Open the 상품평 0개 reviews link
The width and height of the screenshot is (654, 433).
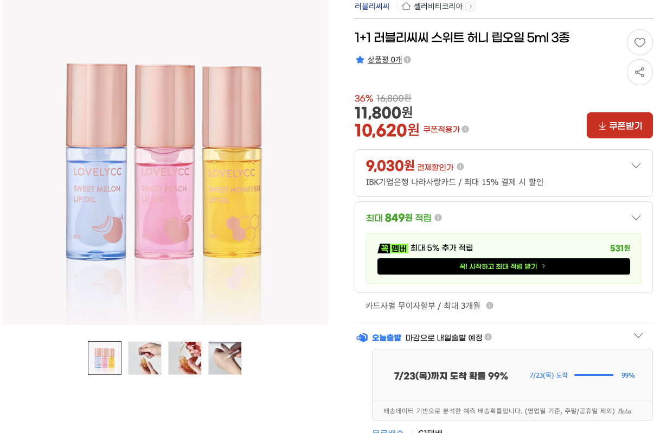point(385,60)
